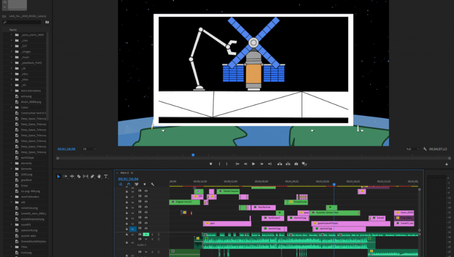Screen dimensions: 454x257
Task: Solo the A1 audio track
Action: pyautogui.click(x=152, y=235)
